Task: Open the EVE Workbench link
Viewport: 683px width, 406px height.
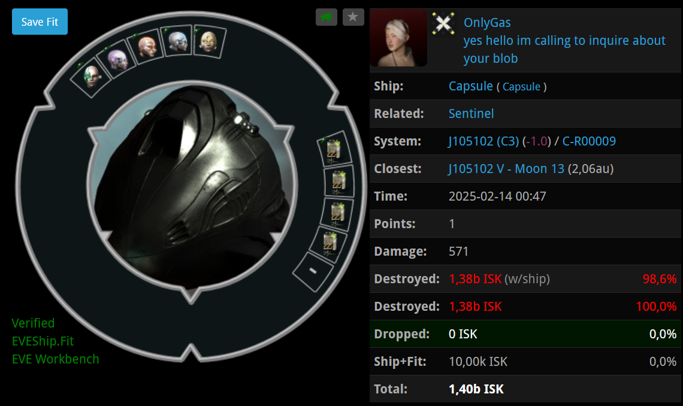Action: pos(55,359)
